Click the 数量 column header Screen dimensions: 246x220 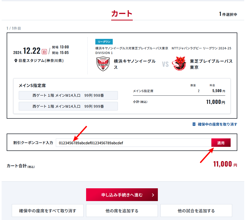point(193,85)
